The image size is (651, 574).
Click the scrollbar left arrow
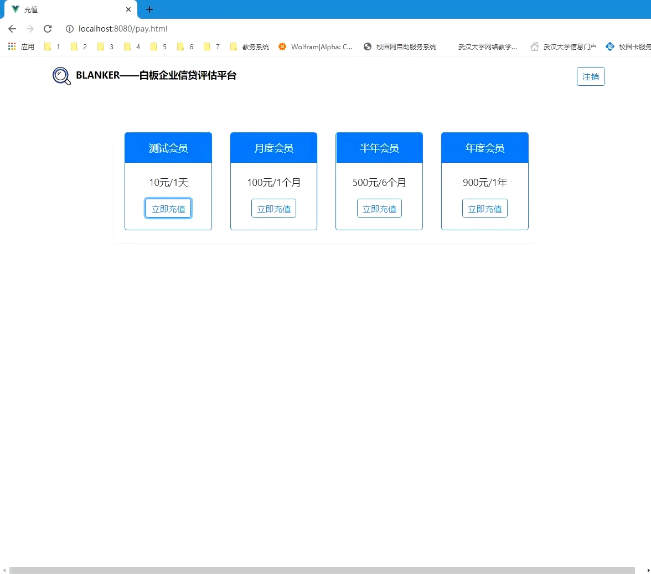pos(4,570)
